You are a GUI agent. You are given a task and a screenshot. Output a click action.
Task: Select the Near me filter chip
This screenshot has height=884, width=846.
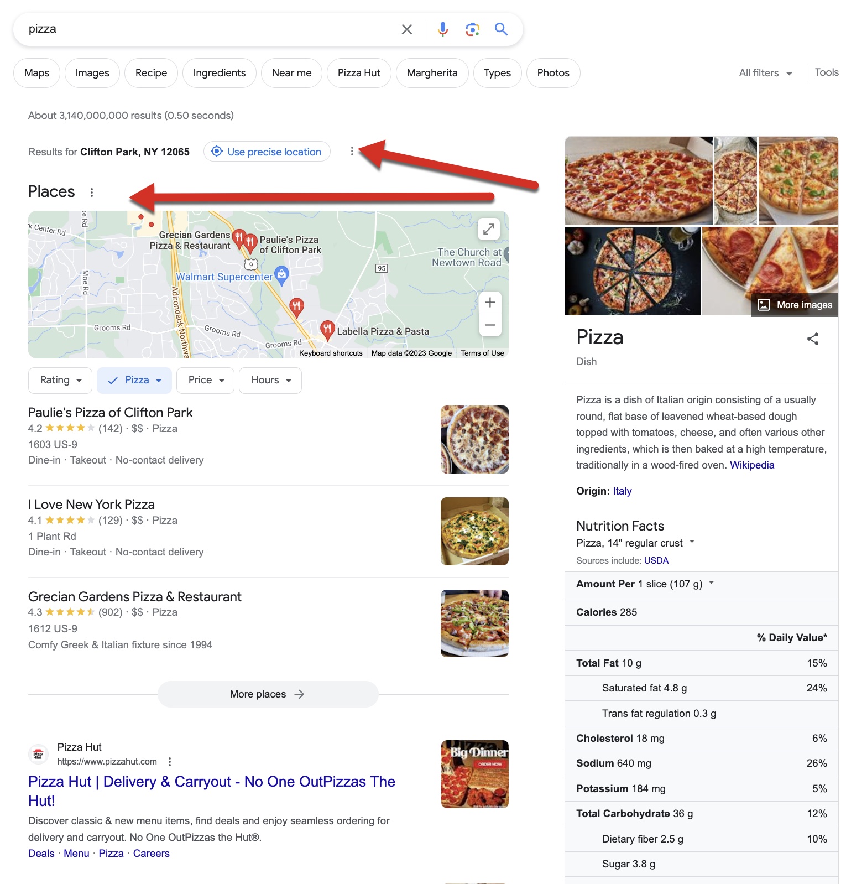291,73
